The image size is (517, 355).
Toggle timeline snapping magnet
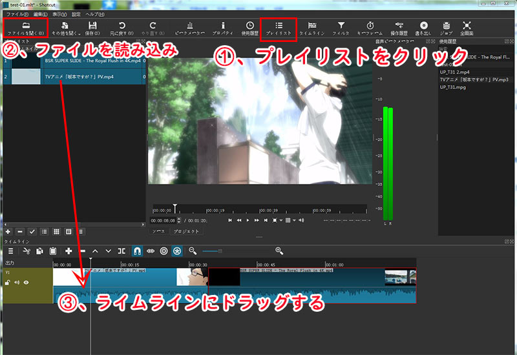pyautogui.click(x=137, y=251)
